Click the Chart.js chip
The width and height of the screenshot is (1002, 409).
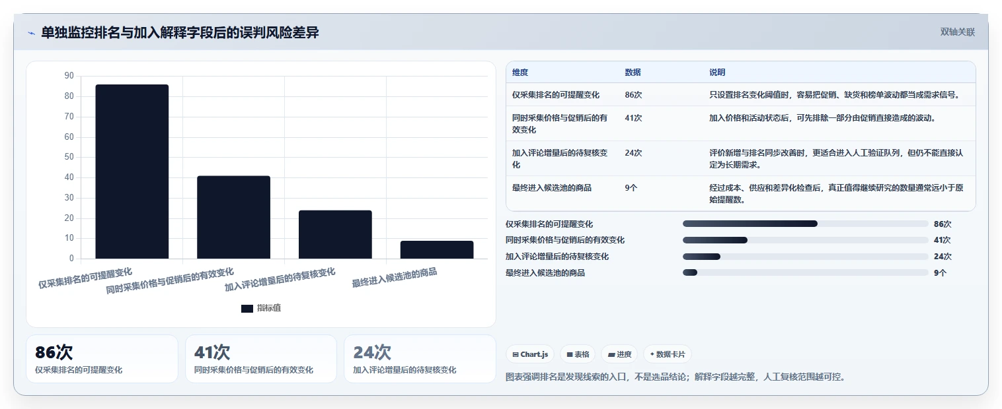[530, 354]
